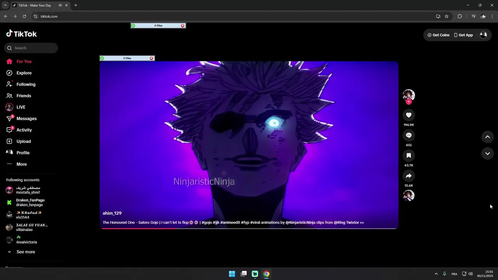This screenshot has height=280, width=498.
Task: Click the TikTok logo
Action: 21,34
